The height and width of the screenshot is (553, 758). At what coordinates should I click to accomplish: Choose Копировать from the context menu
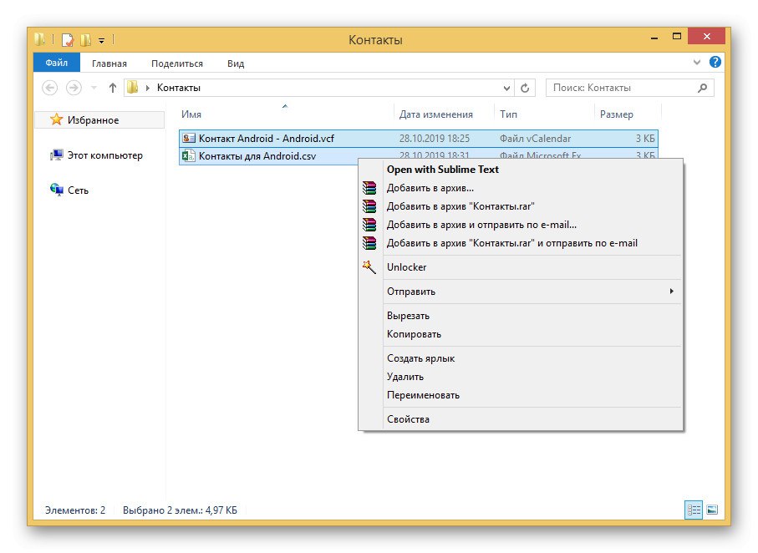coord(414,334)
